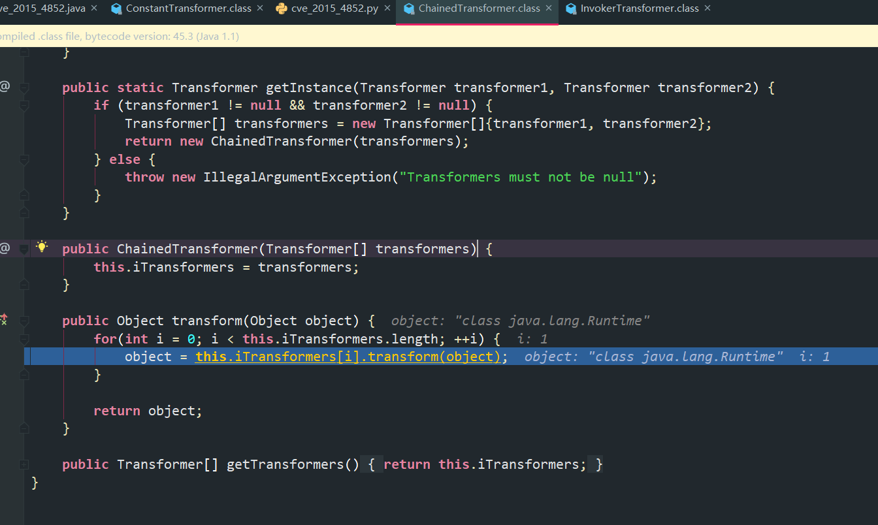Screen dimensions: 878x525
Task: Click the highlighted this.iTransformers[i].transform(object) call
Action: (x=348, y=357)
